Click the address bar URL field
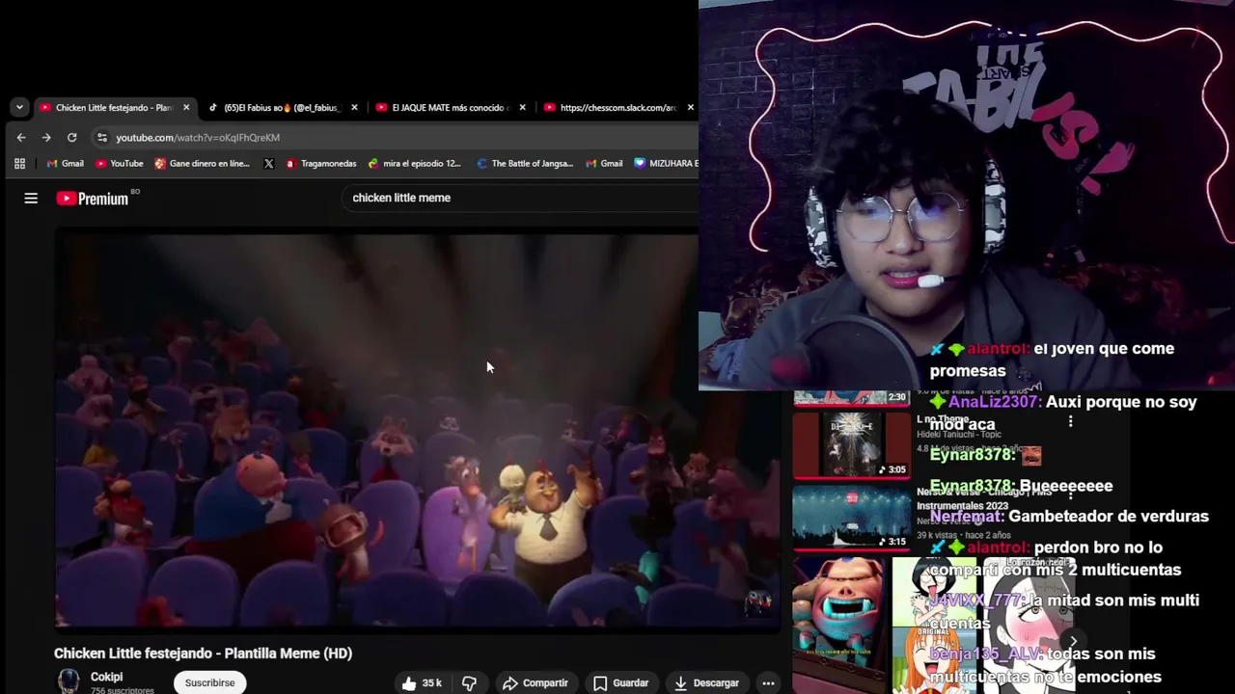1235x694 pixels. [396, 138]
